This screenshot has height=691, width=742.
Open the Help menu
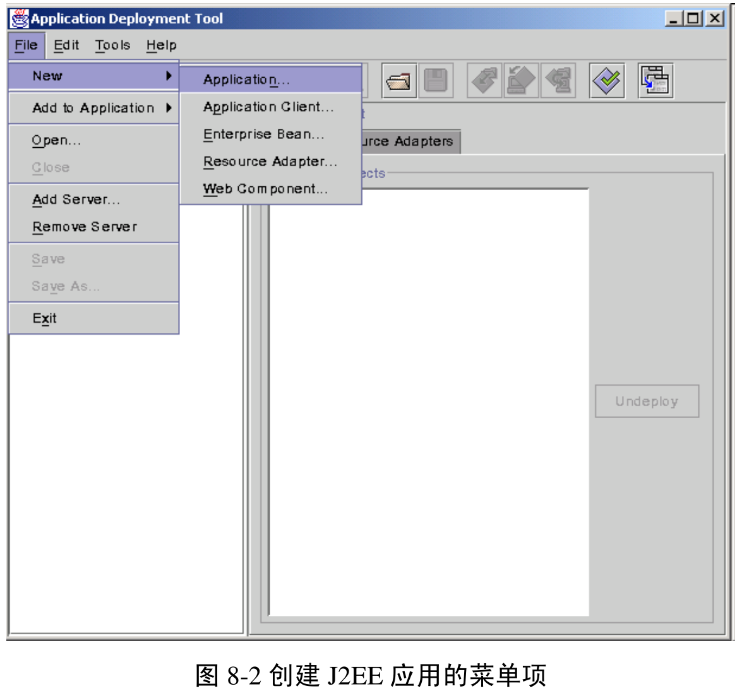click(160, 45)
